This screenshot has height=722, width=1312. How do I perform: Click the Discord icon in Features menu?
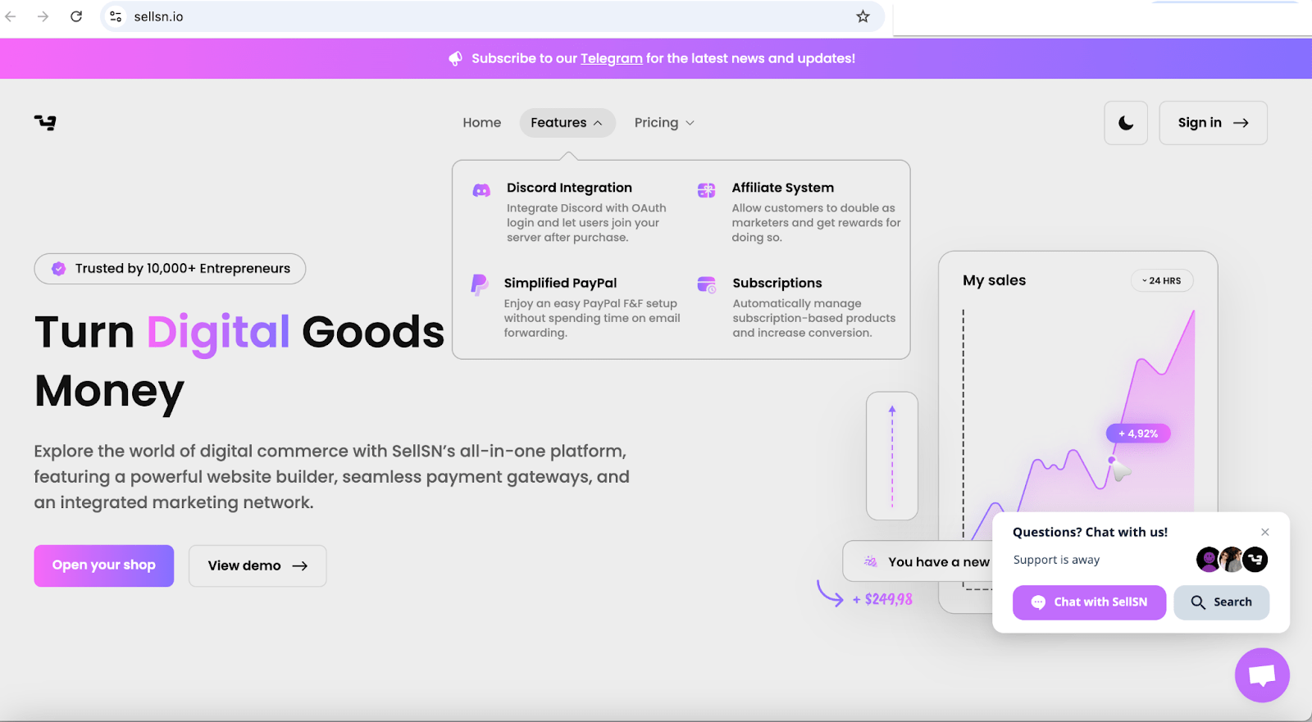click(x=481, y=190)
